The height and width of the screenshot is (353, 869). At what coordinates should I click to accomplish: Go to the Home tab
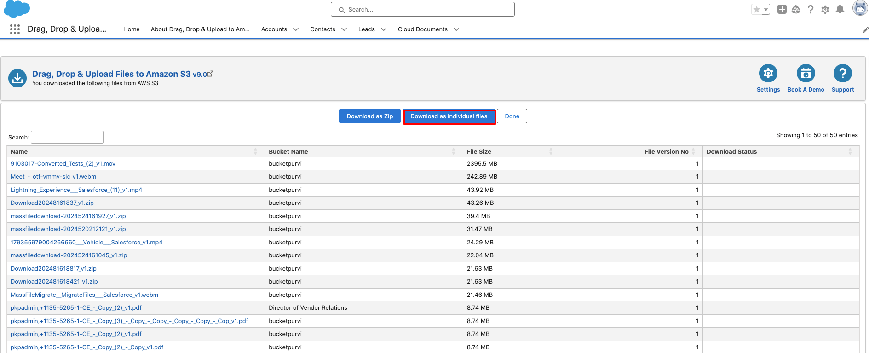coord(131,29)
